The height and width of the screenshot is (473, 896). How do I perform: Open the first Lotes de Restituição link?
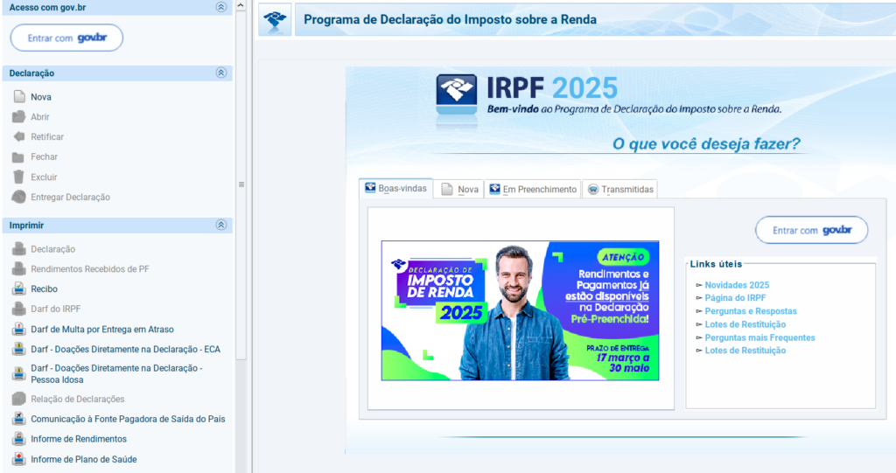point(745,324)
